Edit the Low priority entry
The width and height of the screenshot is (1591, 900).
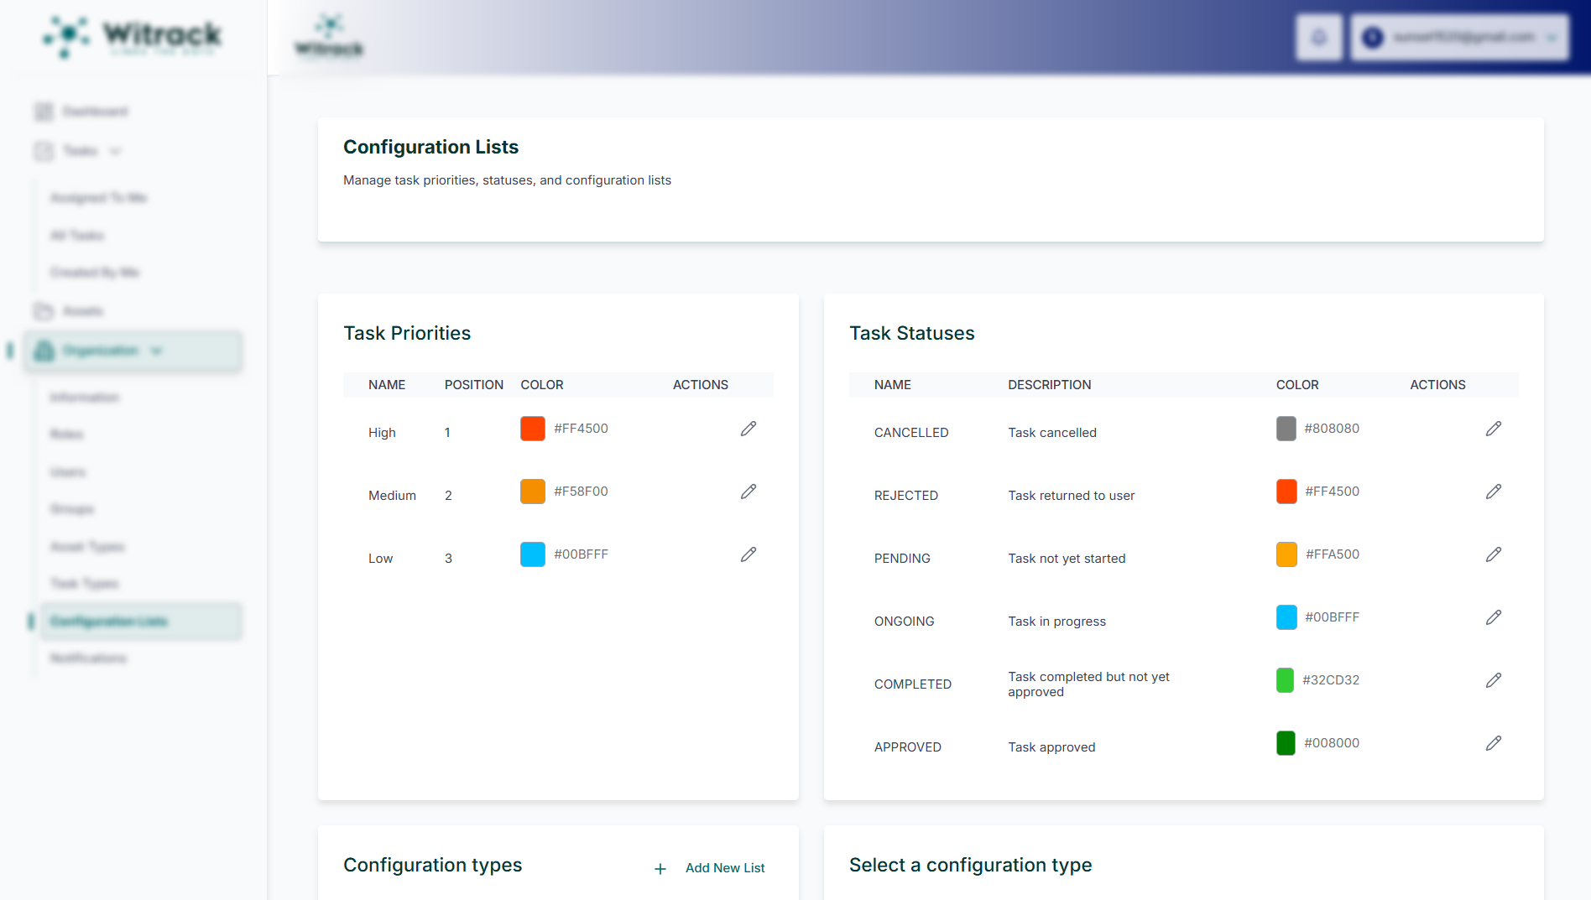point(748,554)
